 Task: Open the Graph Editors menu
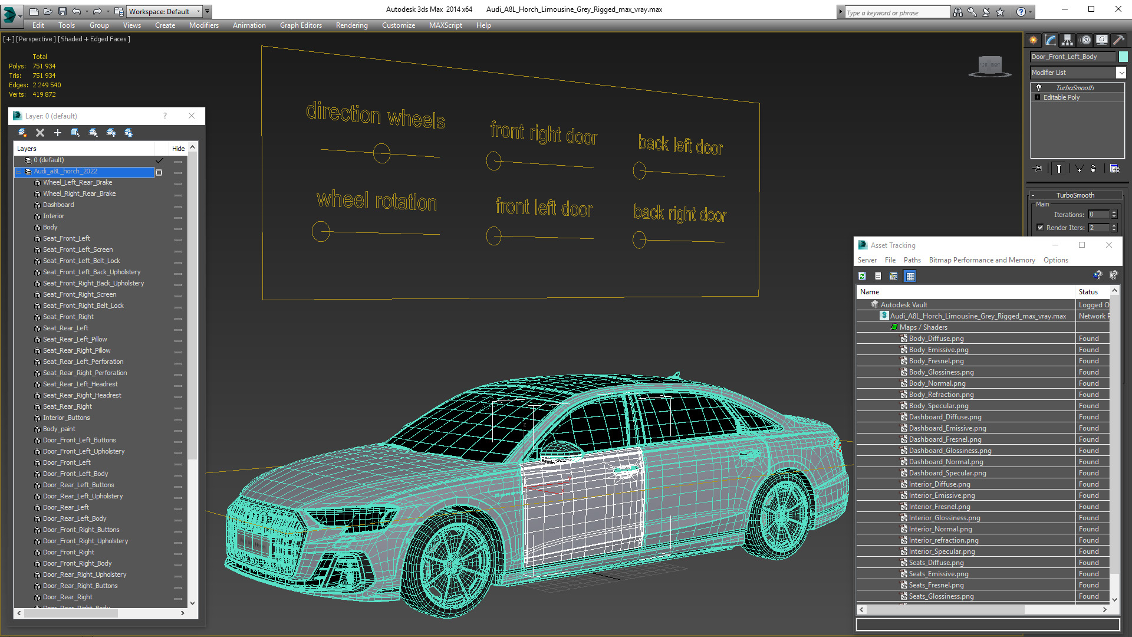coord(301,25)
